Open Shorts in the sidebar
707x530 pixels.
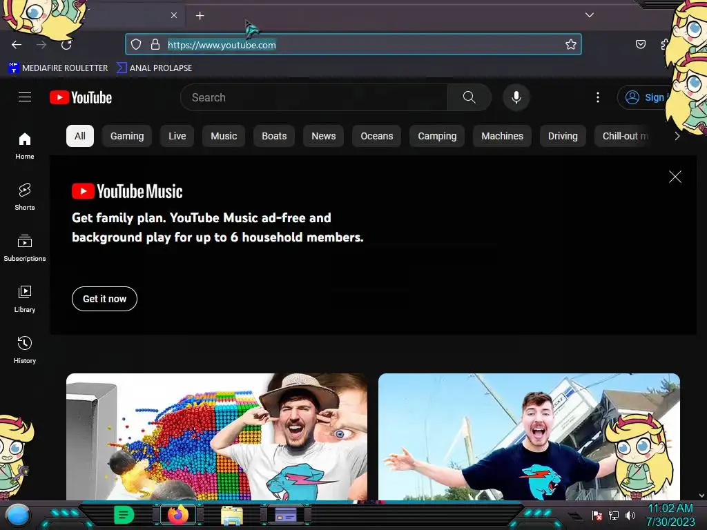pyautogui.click(x=25, y=197)
